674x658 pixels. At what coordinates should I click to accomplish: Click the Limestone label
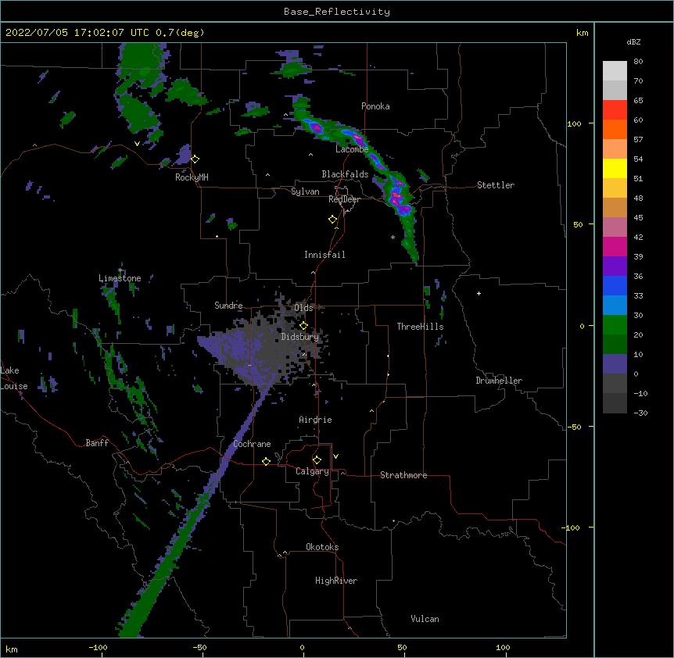(x=120, y=278)
